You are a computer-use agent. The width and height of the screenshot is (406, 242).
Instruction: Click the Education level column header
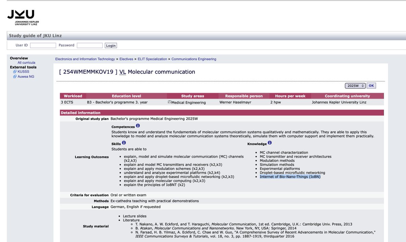tap(127, 96)
